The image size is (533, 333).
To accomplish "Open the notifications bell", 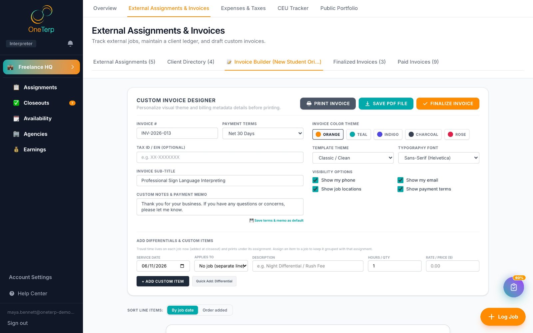I will point(70,44).
